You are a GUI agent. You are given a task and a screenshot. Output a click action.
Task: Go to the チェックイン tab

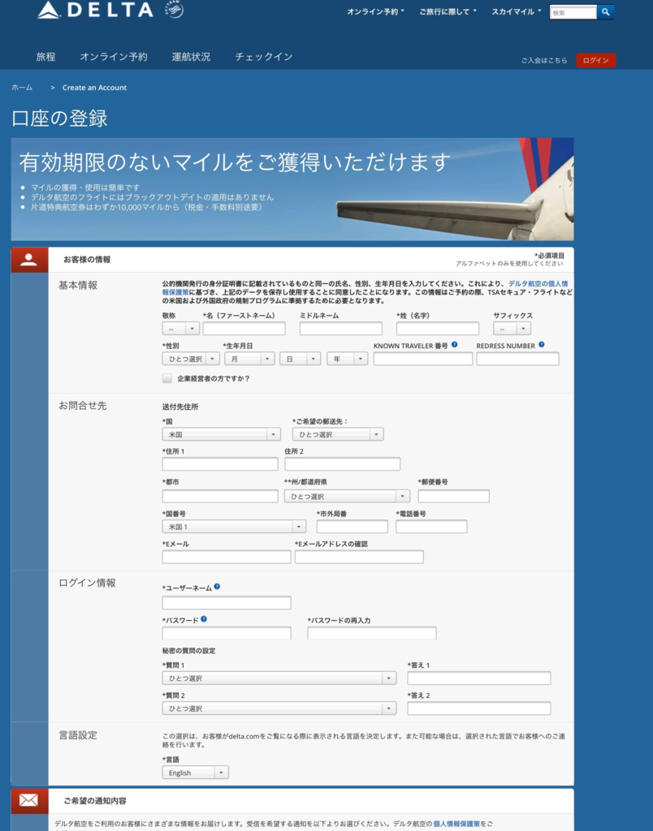tap(264, 57)
